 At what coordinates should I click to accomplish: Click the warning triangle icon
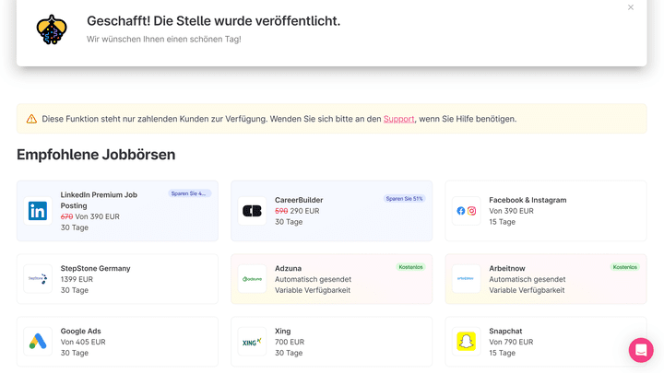(31, 119)
